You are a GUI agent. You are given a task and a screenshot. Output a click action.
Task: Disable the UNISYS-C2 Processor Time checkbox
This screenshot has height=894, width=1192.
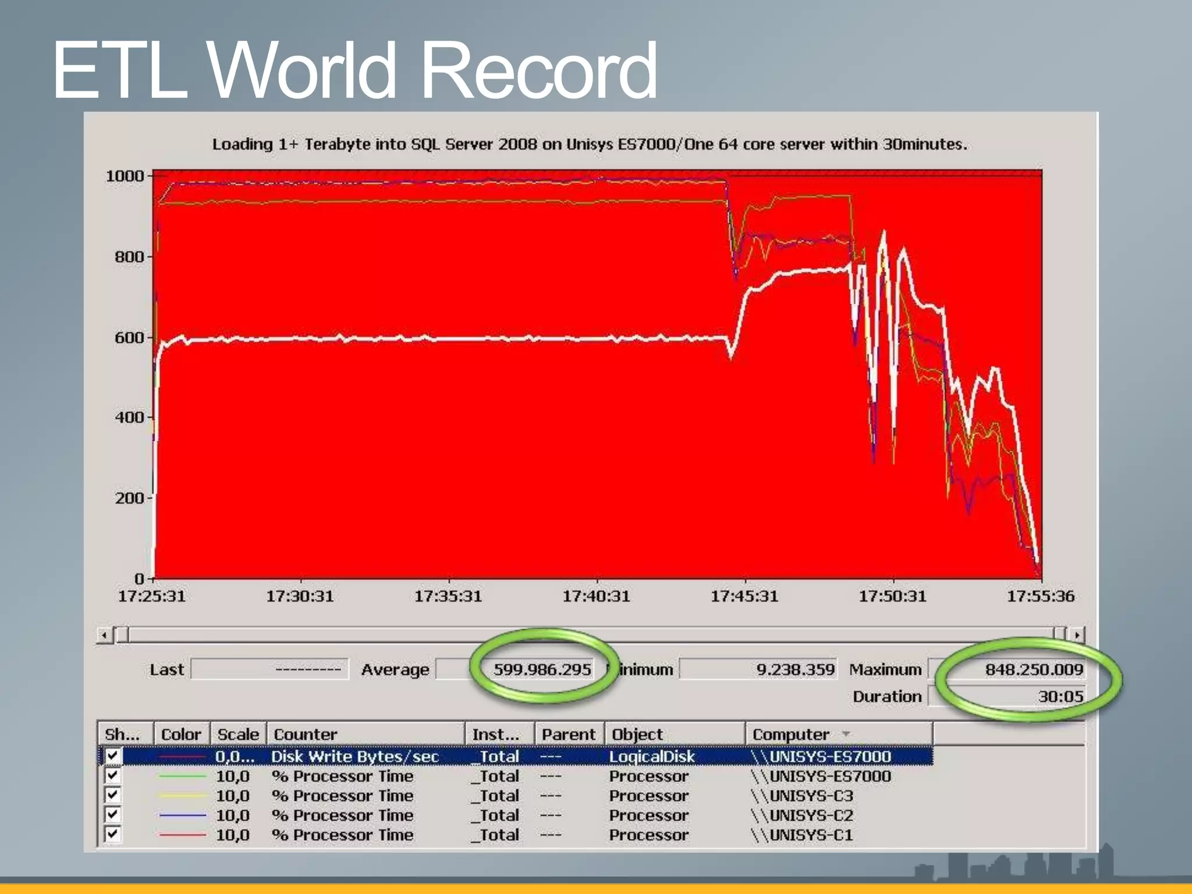[112, 815]
